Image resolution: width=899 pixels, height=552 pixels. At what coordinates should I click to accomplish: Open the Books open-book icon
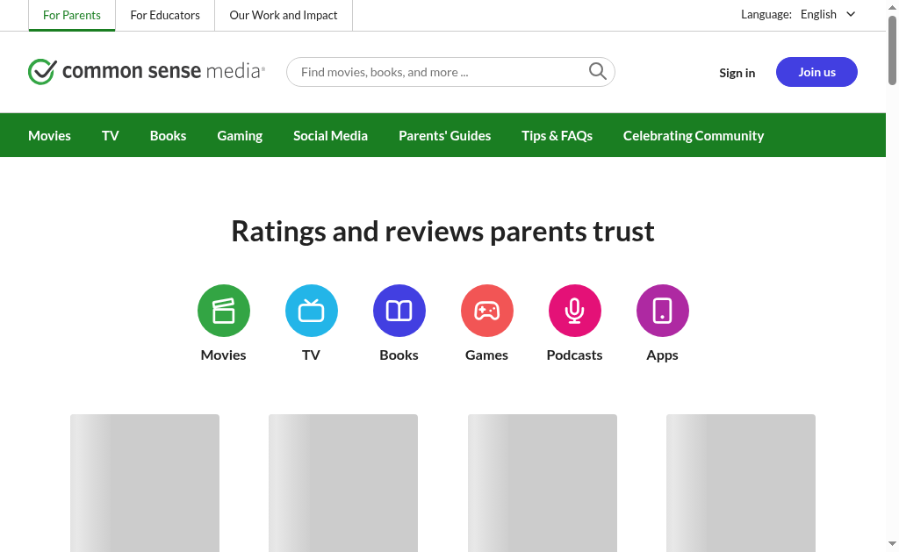pyautogui.click(x=399, y=311)
